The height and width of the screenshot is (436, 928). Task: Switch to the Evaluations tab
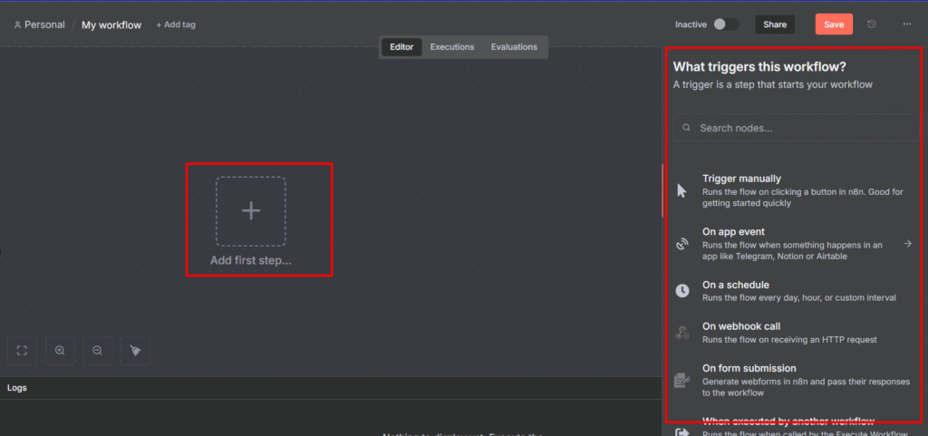514,47
